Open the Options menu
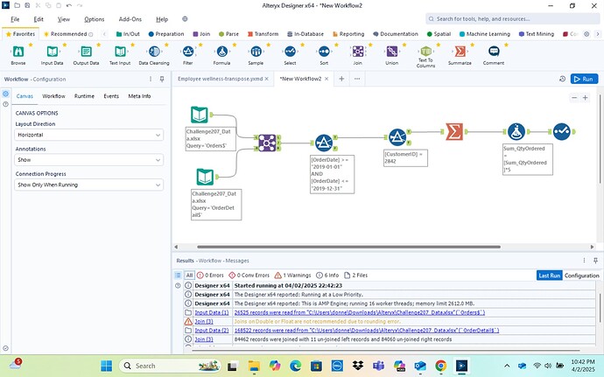This screenshot has width=604, height=377. pos(94,19)
